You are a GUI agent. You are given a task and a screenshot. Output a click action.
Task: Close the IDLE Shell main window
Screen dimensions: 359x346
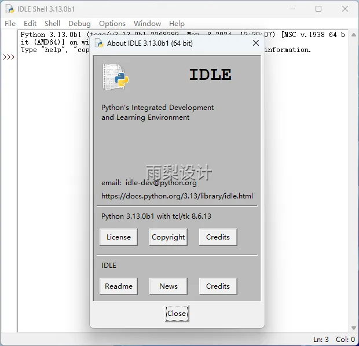point(345,9)
